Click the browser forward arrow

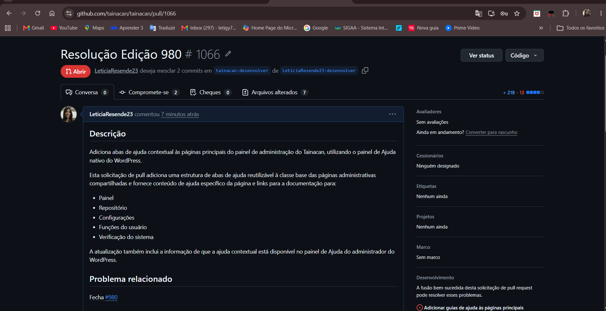click(x=23, y=13)
